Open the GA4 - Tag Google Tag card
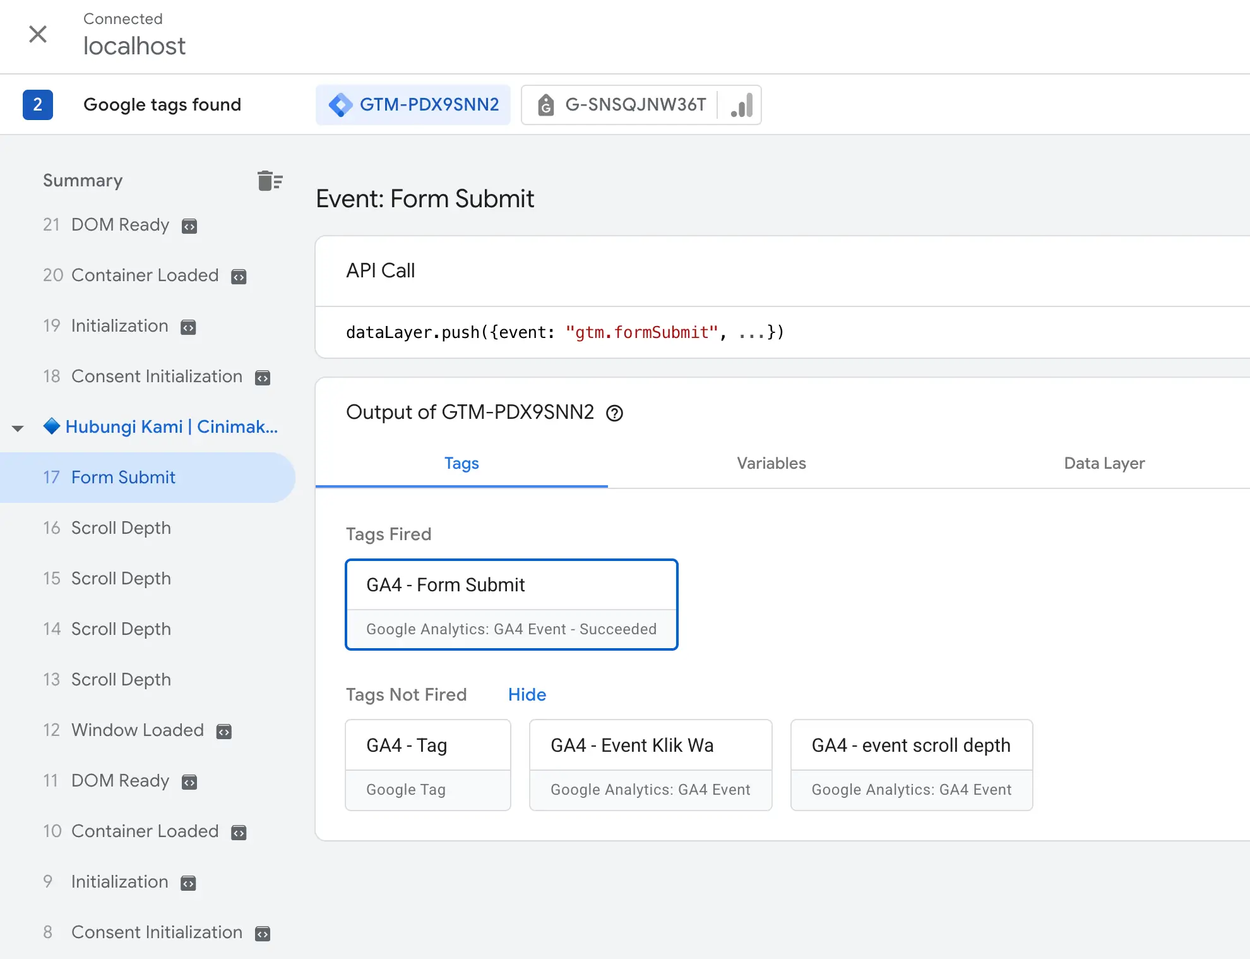This screenshot has width=1250, height=959. click(x=428, y=765)
